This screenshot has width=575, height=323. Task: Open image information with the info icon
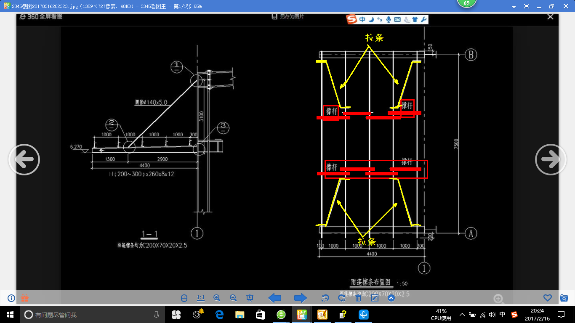[11, 298]
